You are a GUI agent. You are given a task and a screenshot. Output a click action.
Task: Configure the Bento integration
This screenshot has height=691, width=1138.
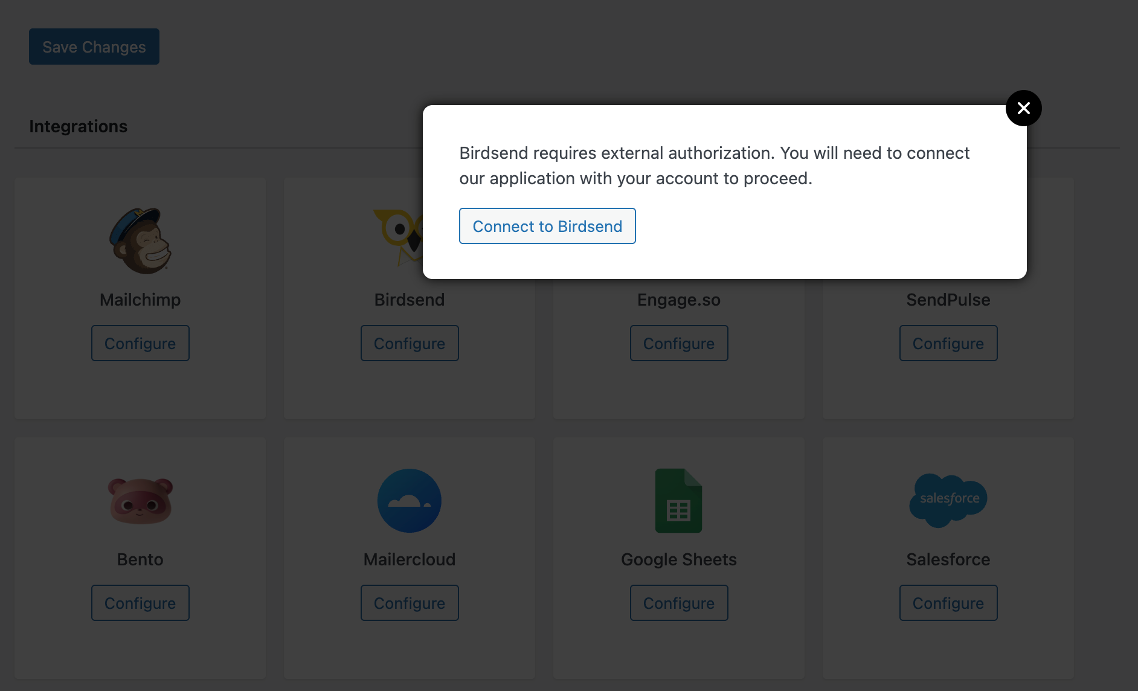coord(140,603)
